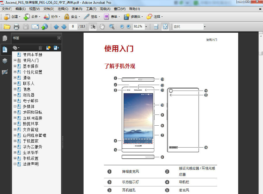
Task: Enable continuous scrolling page view
Action: [156, 27]
